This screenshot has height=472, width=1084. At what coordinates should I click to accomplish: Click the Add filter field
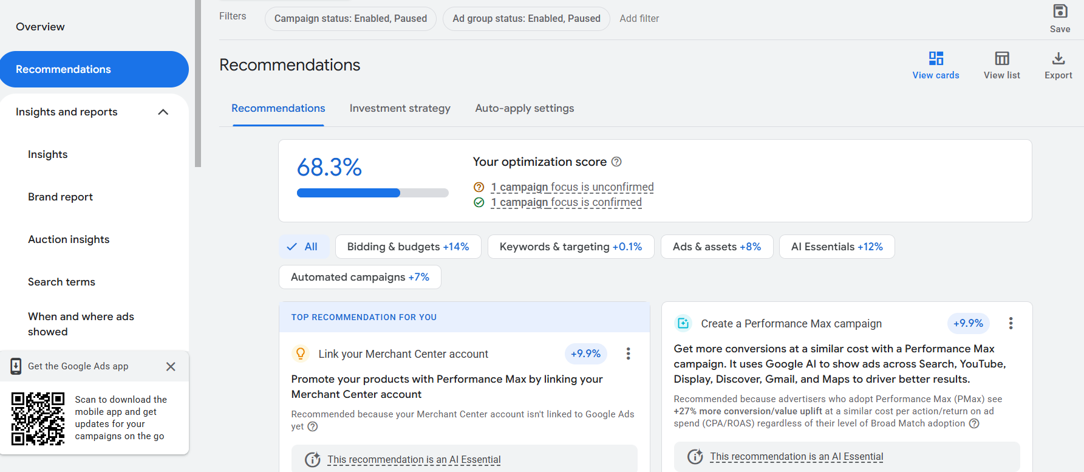639,19
